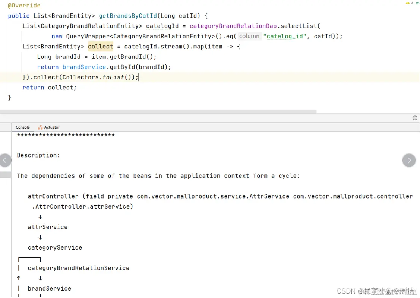
Task: Click attrController line in console output
Action: coord(220,196)
